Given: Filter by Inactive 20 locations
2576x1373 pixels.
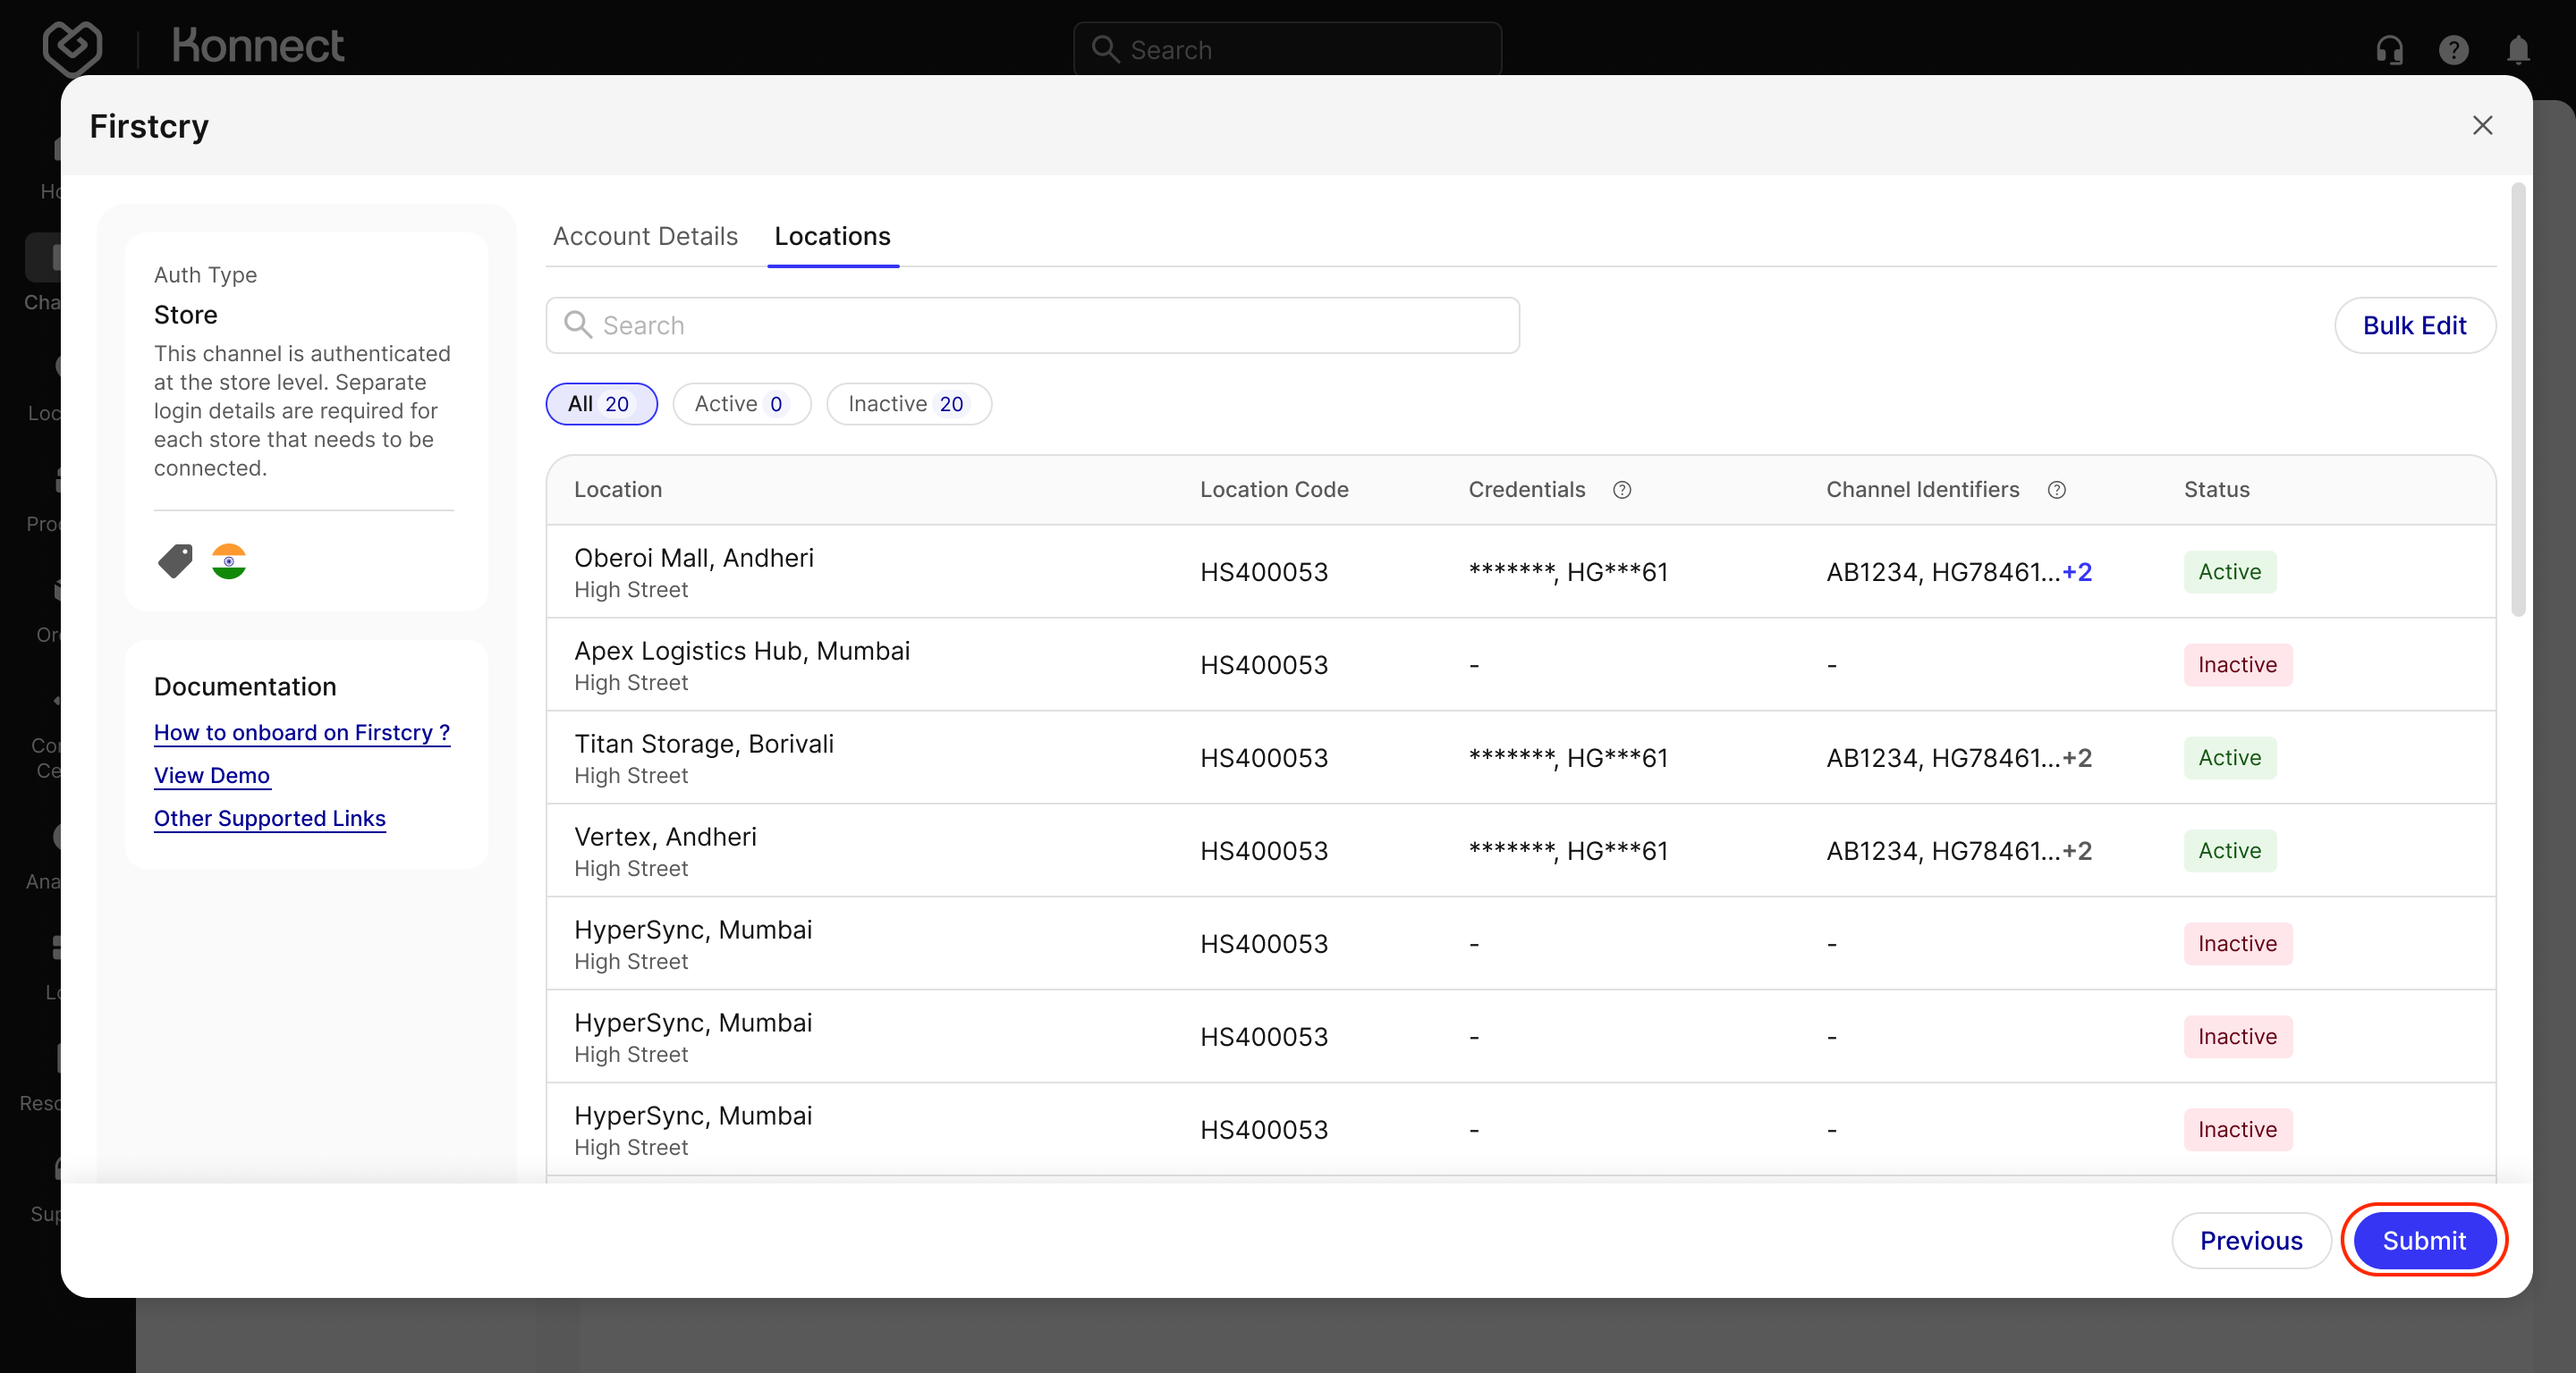Looking at the screenshot, I should [908, 404].
